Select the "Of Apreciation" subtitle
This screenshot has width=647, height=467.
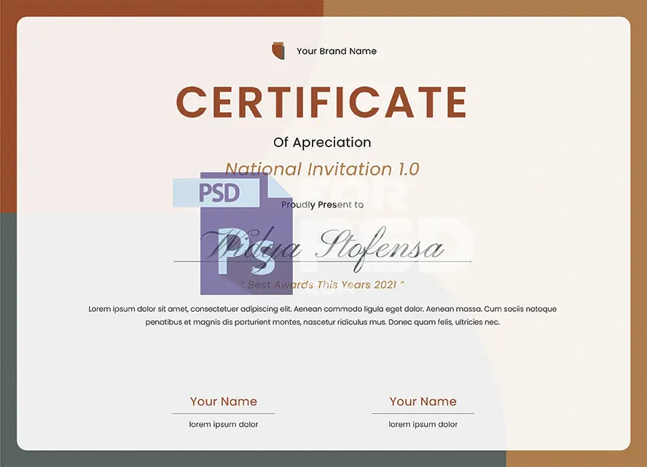(x=322, y=143)
